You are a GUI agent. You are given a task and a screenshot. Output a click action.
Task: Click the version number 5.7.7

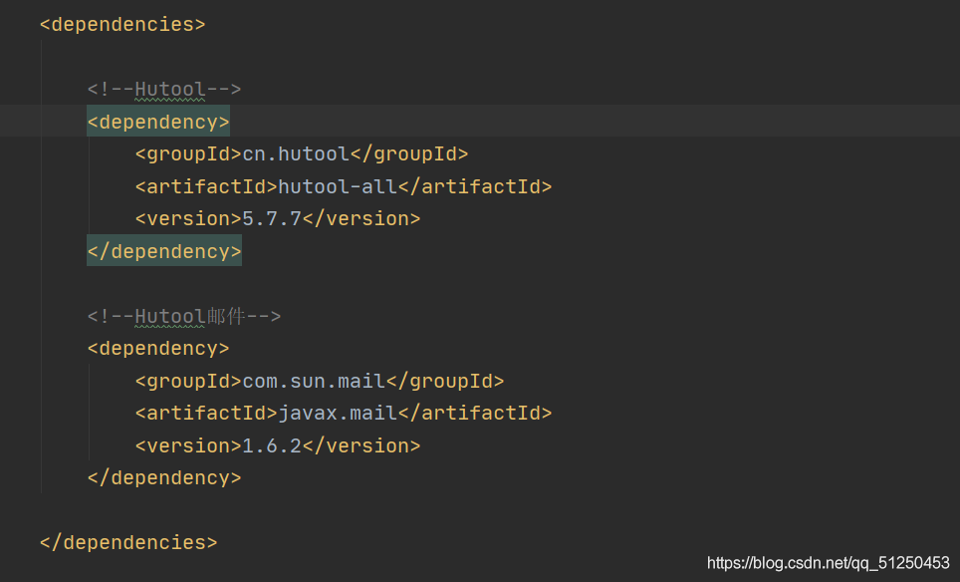point(272,218)
